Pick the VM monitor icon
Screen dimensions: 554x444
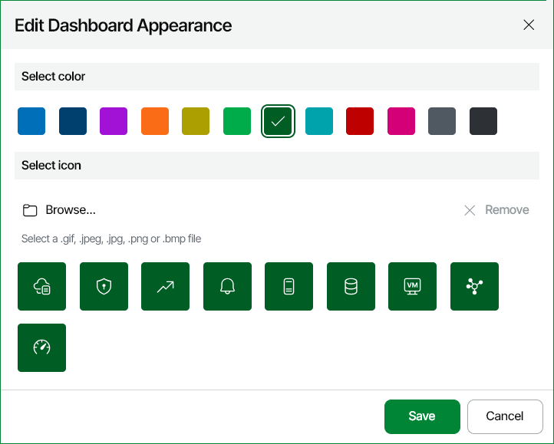tap(412, 286)
